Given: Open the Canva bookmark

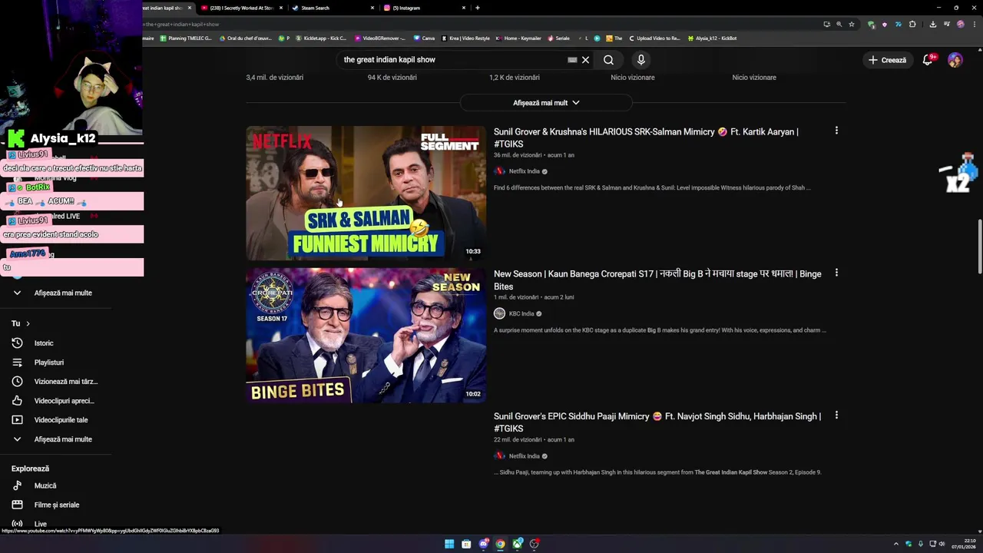Looking at the screenshot, I should (x=424, y=38).
